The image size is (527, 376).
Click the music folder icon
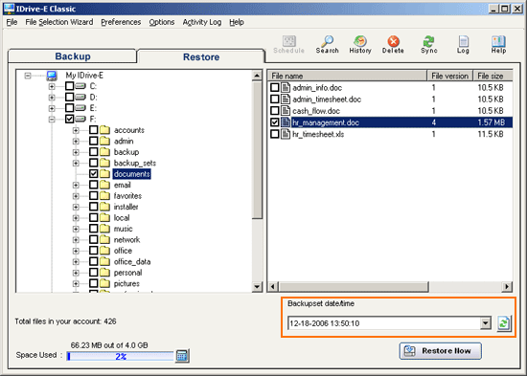click(x=104, y=229)
